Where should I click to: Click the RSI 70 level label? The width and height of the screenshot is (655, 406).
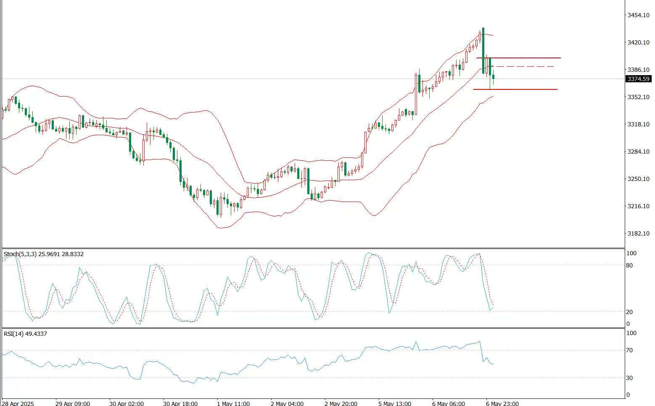pyautogui.click(x=629, y=350)
